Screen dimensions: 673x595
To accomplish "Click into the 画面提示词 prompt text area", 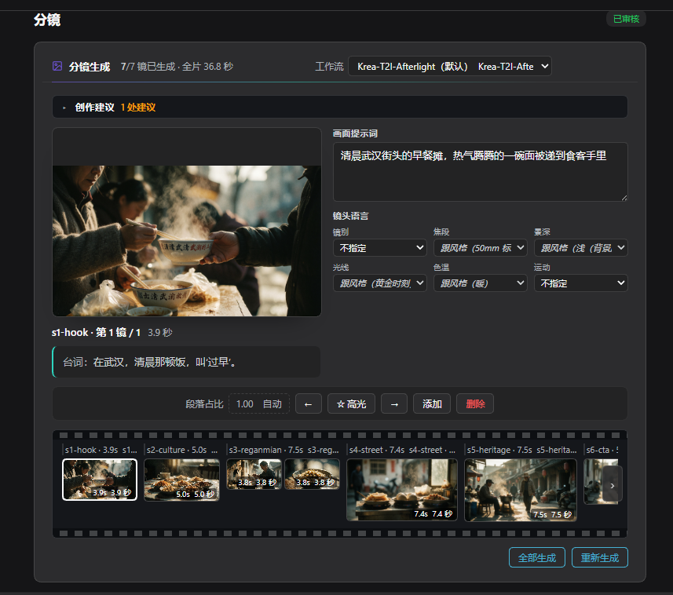I will point(481,172).
